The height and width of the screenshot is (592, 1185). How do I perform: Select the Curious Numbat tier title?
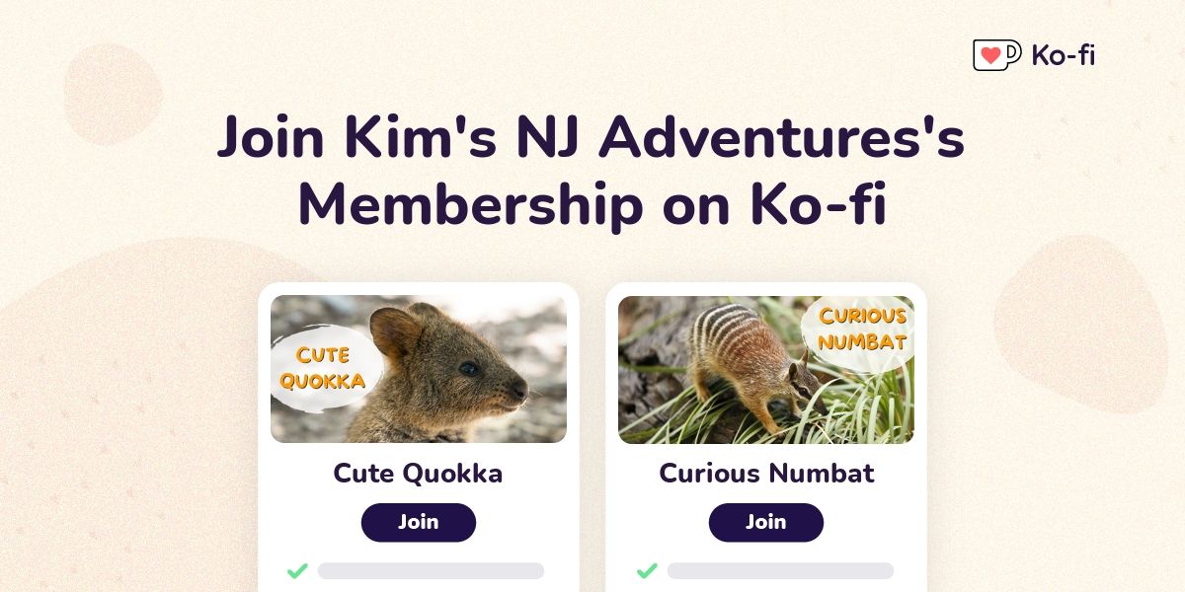tap(766, 474)
